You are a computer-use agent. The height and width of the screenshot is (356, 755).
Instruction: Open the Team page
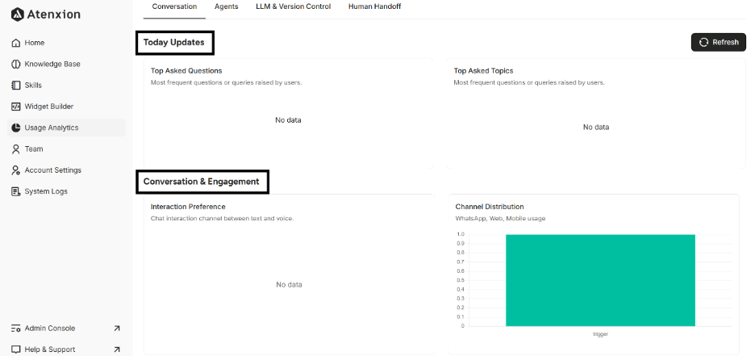click(x=66, y=149)
